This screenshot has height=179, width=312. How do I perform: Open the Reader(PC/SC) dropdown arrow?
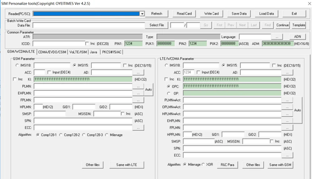(x=142, y=14)
